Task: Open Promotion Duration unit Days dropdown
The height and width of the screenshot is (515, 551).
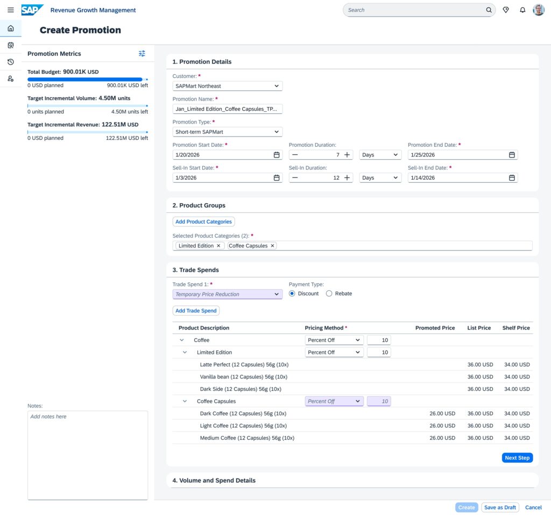Action: pyautogui.click(x=380, y=155)
